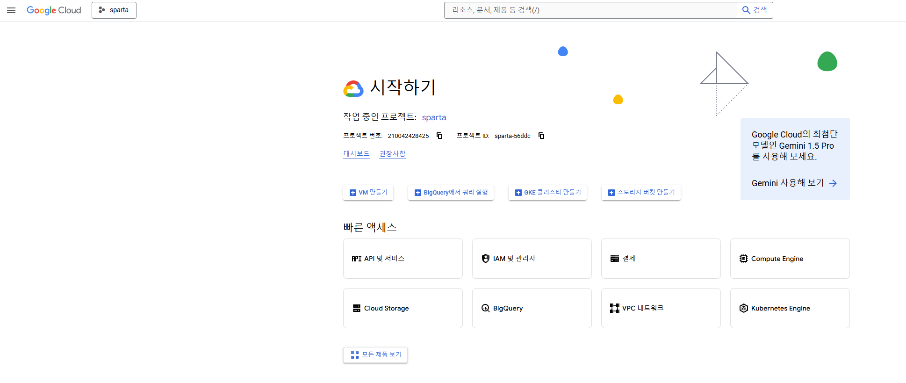Viewport: 906px width, 383px height.
Task: Click BigQuery에서 쿼리 실행 button
Action: [451, 193]
